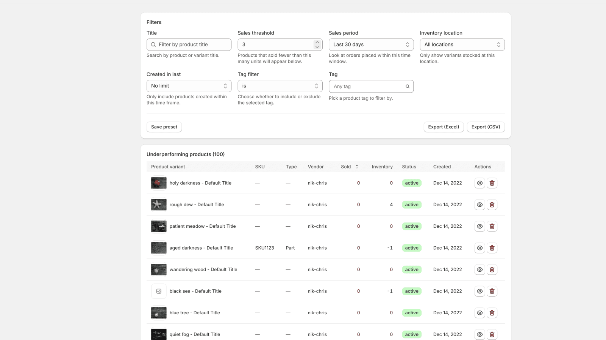
Task: View the holy darkness product via eye icon
Action: tap(479, 183)
